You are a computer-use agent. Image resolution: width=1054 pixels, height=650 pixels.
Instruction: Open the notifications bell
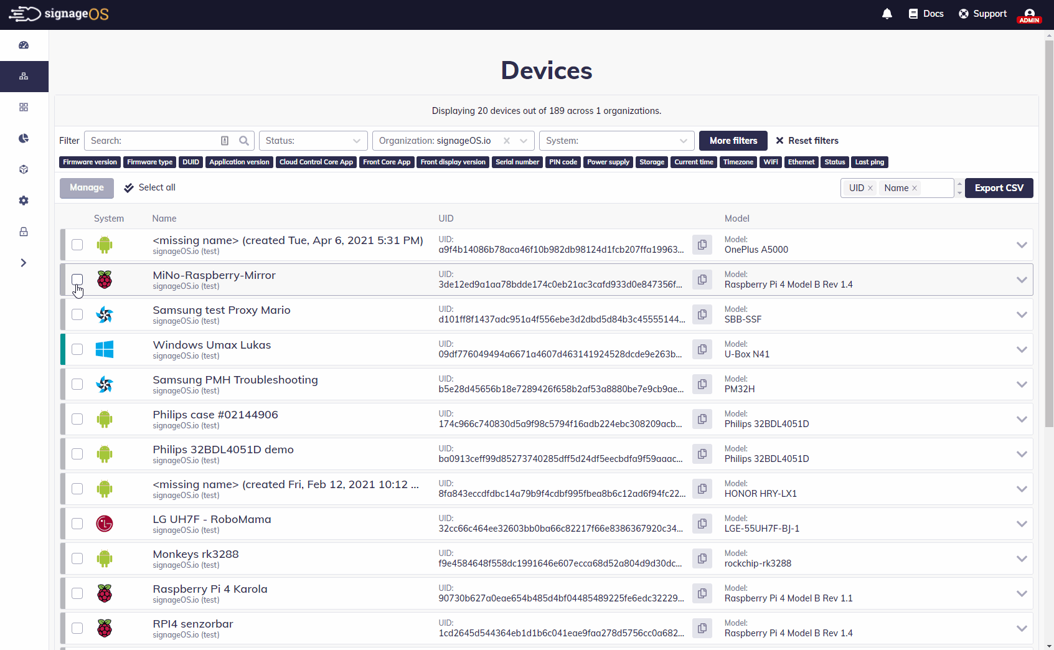pos(887,14)
